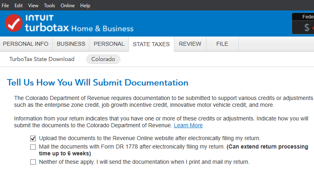Open the File menu
Screen dimensions: 314x171
5,6
